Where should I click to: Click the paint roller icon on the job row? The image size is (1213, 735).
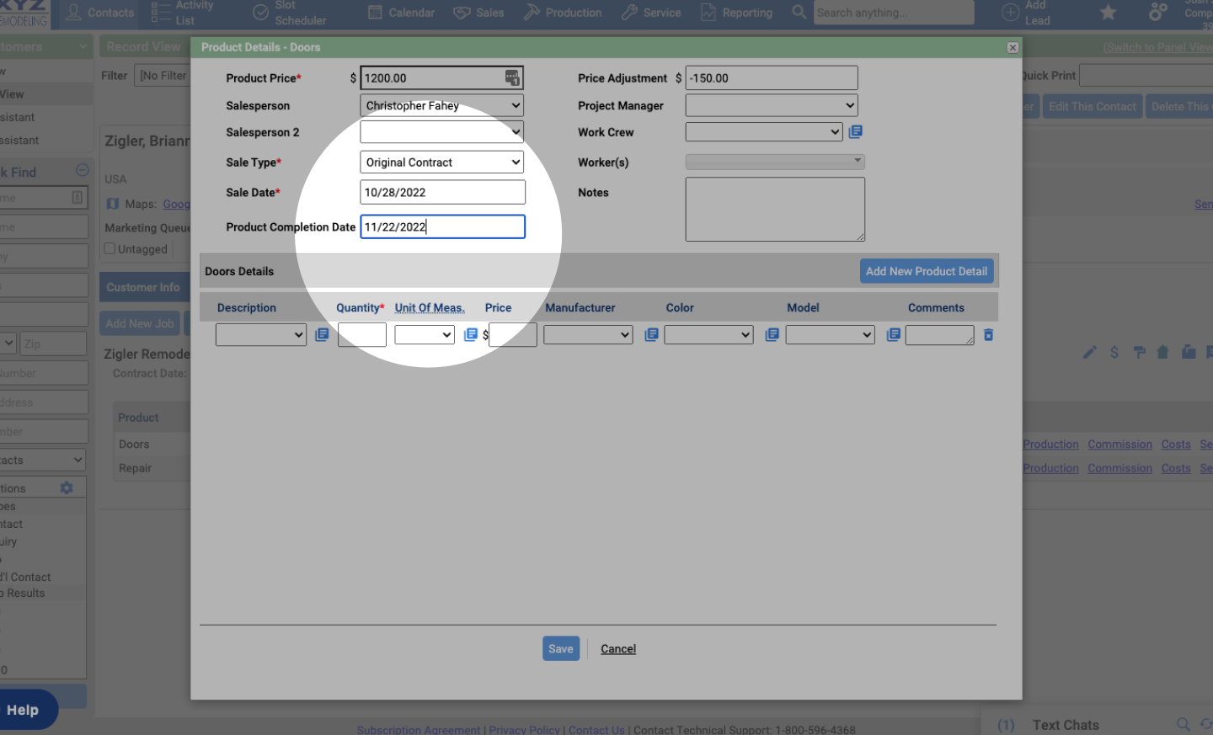click(1139, 352)
